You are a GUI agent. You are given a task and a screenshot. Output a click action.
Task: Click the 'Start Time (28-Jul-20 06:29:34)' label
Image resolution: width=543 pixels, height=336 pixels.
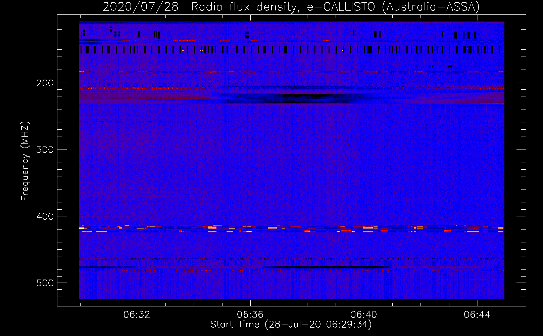coord(291,325)
